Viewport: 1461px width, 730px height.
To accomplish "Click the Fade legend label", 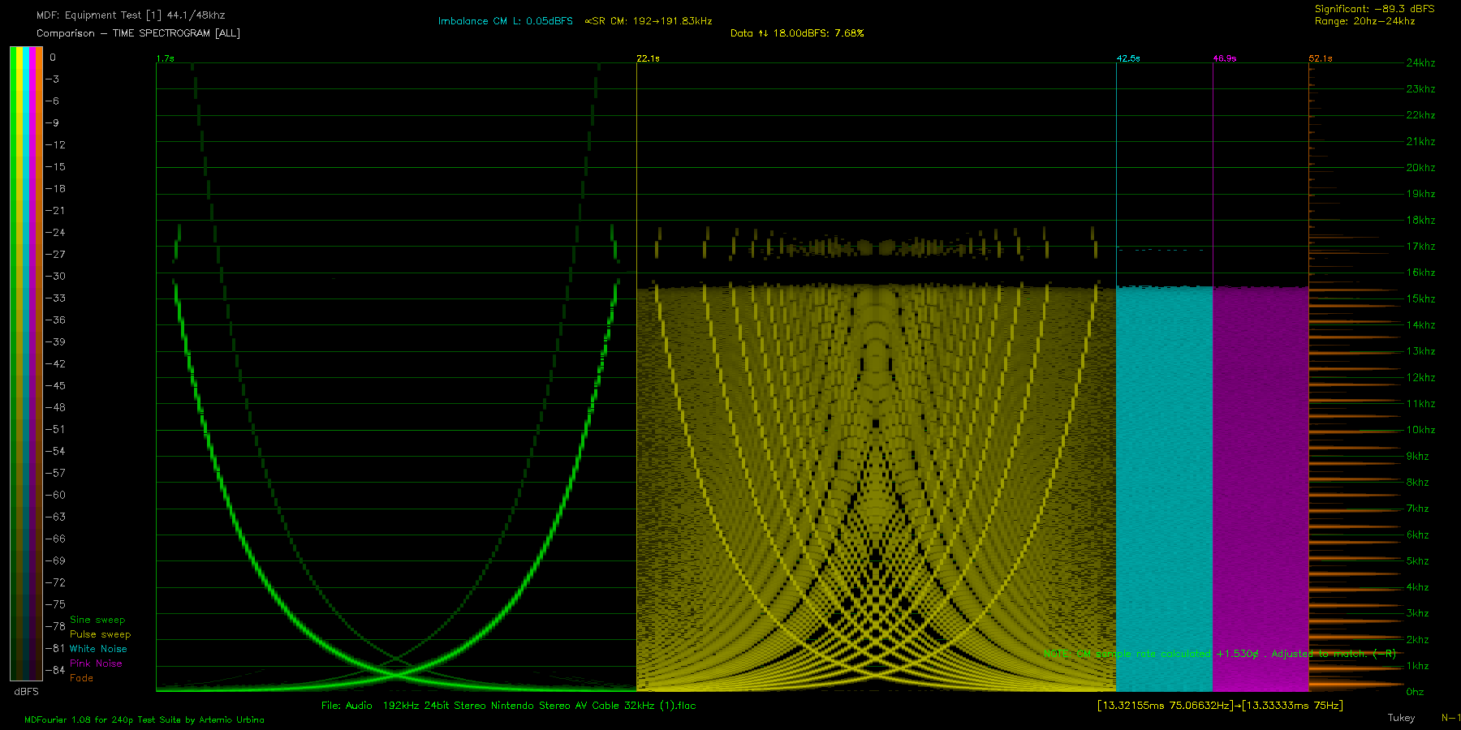I will (81, 678).
